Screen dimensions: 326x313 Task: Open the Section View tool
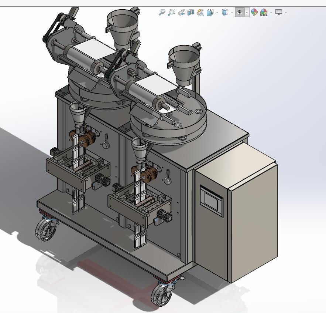pos(191,12)
